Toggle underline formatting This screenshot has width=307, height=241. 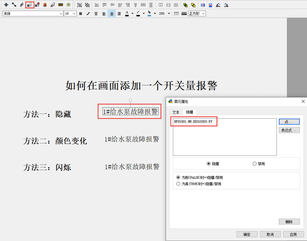(x=96, y=14)
